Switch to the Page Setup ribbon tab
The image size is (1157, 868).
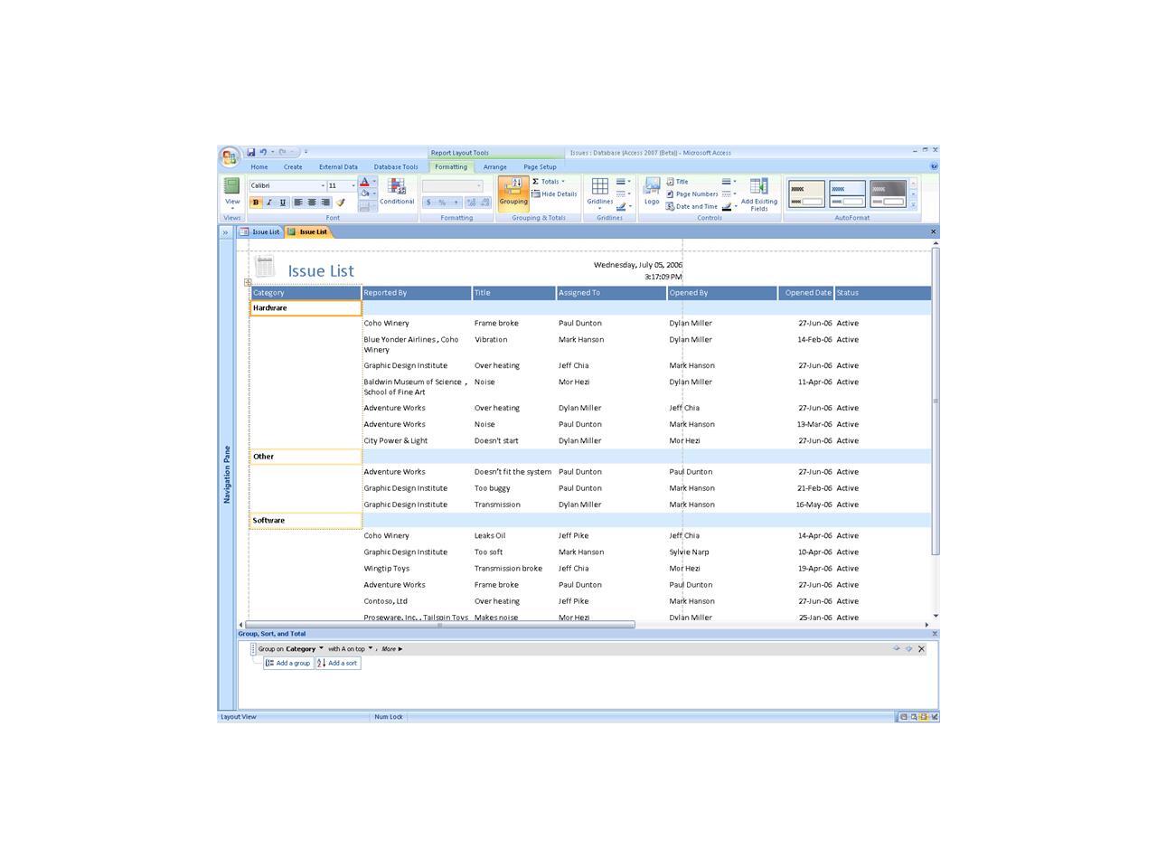click(x=540, y=166)
